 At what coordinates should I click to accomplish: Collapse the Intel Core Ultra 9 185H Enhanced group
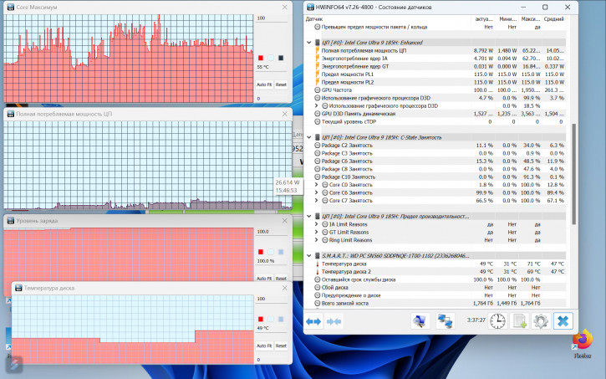309,43
